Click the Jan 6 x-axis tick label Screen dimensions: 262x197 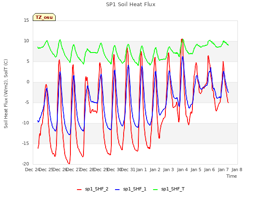pos(210,170)
